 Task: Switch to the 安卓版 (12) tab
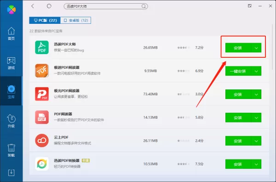click(x=76, y=20)
